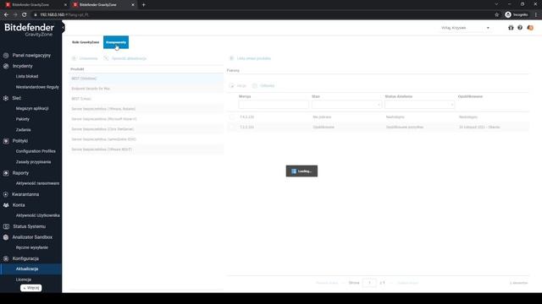Screen dimensions: 542x304
Task: Switch to the Komponenty tab
Action: pos(116,42)
